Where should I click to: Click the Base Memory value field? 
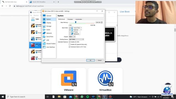(98, 22)
